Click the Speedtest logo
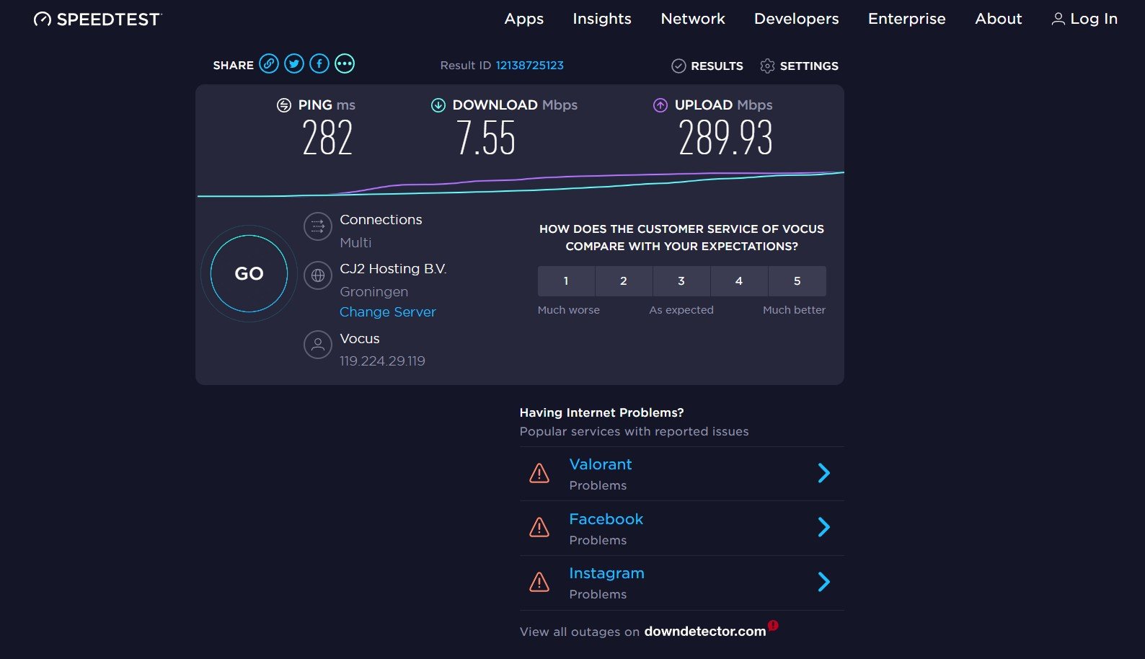 (x=98, y=19)
